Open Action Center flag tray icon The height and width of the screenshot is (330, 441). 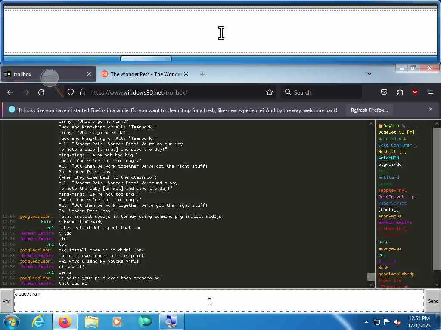coord(387,322)
